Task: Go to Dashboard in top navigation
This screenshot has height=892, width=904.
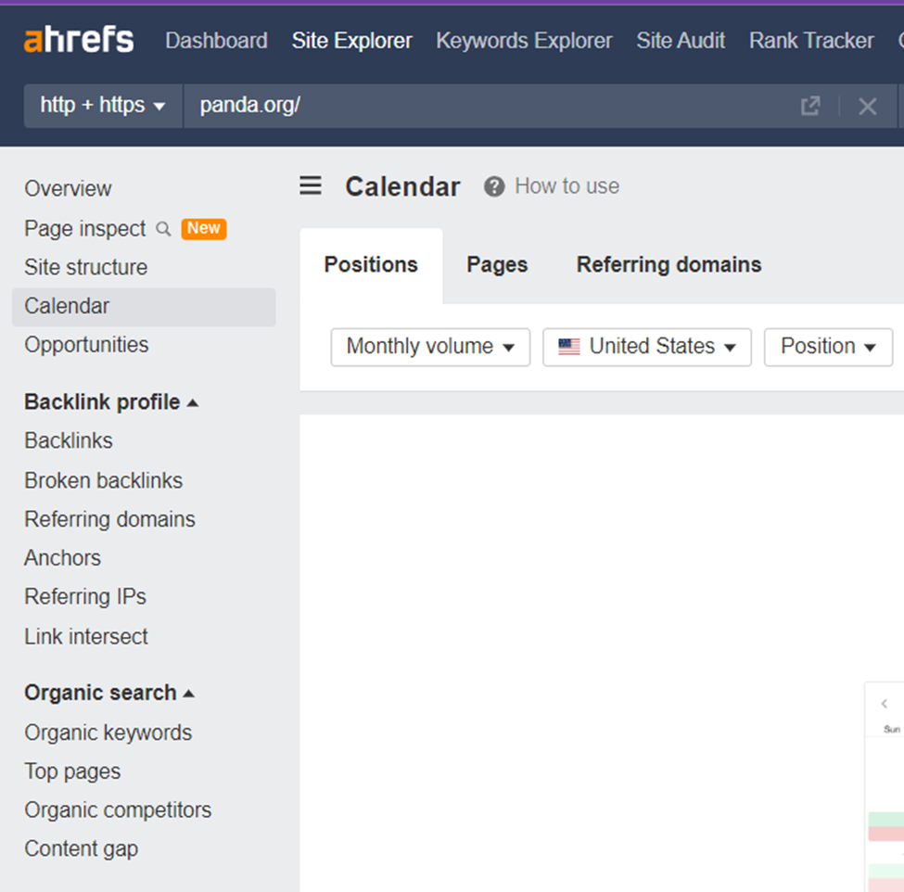Action: pyautogui.click(x=216, y=41)
